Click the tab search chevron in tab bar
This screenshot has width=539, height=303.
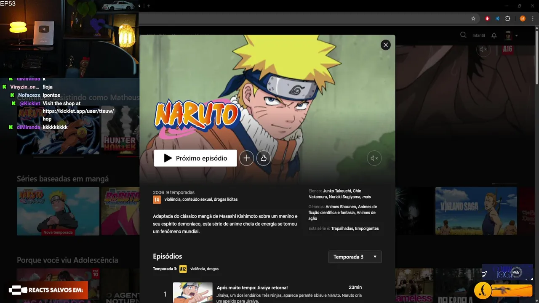[x=139, y=6]
